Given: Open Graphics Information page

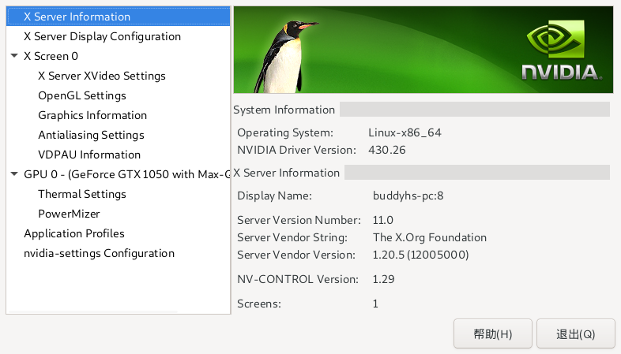Looking at the screenshot, I should [x=92, y=115].
